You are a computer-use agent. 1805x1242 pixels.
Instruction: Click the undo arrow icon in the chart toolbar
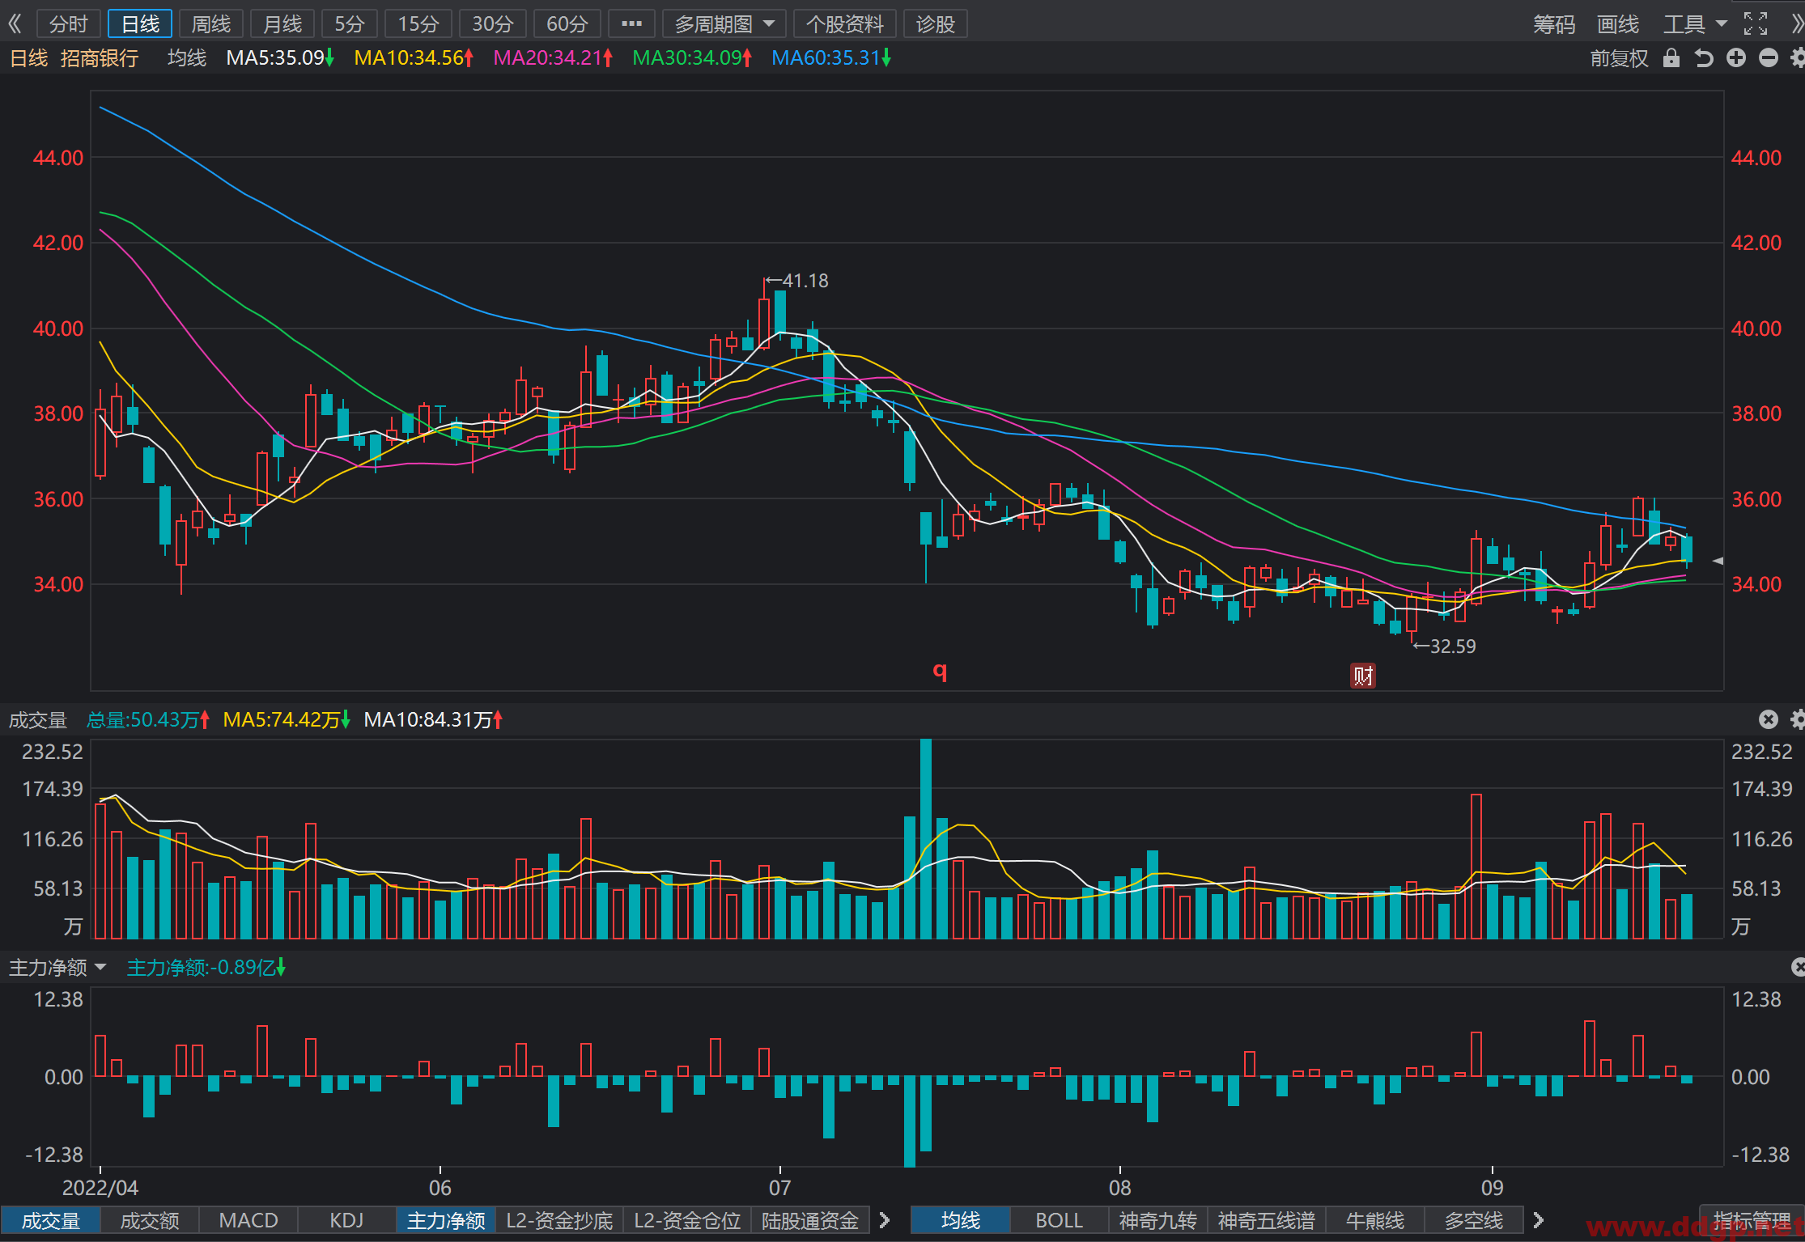(x=1704, y=58)
